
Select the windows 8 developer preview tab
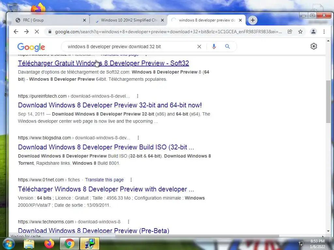(206, 20)
